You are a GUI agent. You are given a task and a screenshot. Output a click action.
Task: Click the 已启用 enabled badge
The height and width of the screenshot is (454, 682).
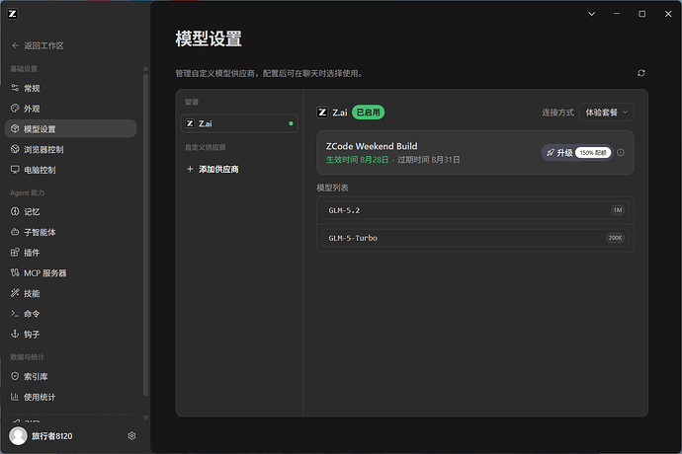tap(368, 113)
